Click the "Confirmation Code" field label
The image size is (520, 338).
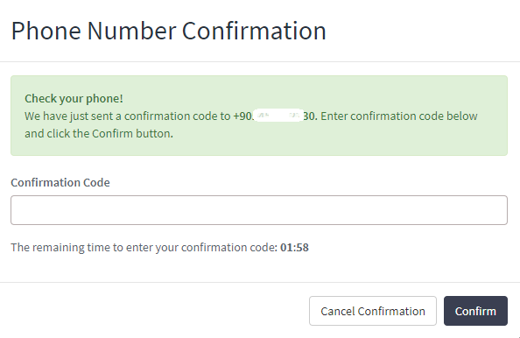point(60,182)
